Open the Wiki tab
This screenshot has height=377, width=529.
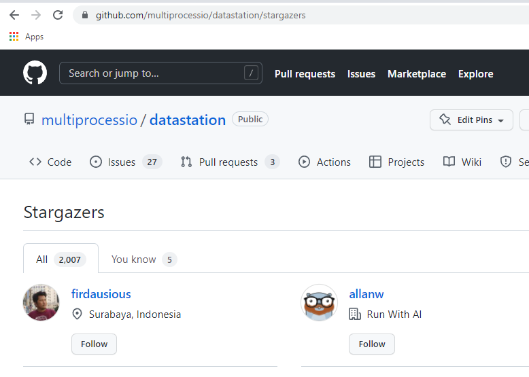462,162
